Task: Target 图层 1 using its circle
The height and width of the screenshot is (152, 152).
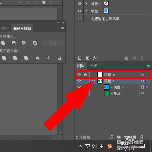Action: pyautogui.click(x=143, y=81)
